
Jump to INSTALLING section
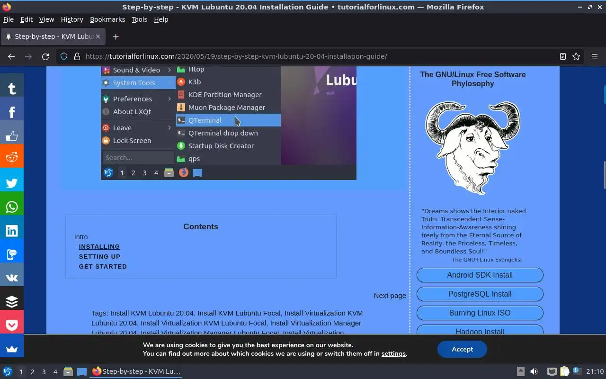point(99,246)
